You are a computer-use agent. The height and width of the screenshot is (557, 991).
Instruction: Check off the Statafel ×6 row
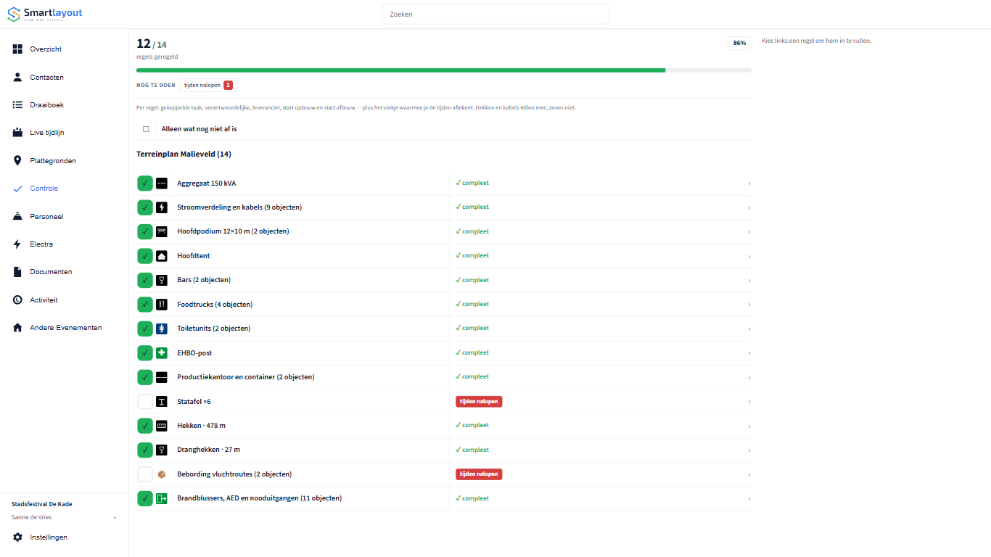(x=145, y=402)
